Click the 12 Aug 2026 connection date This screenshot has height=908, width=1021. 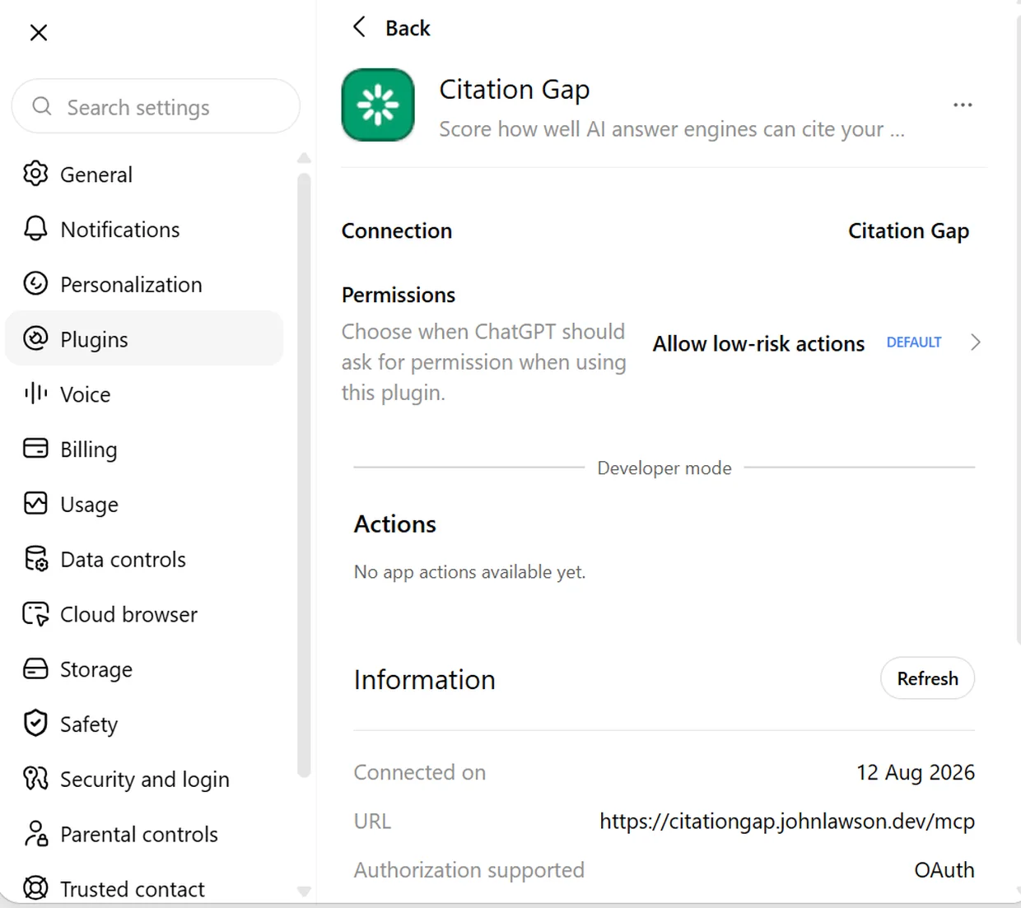click(916, 772)
